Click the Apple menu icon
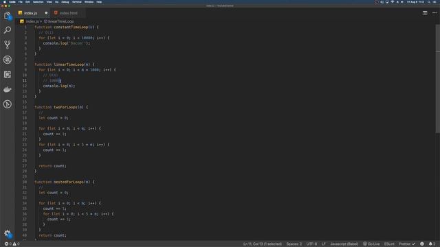 point(5,2)
